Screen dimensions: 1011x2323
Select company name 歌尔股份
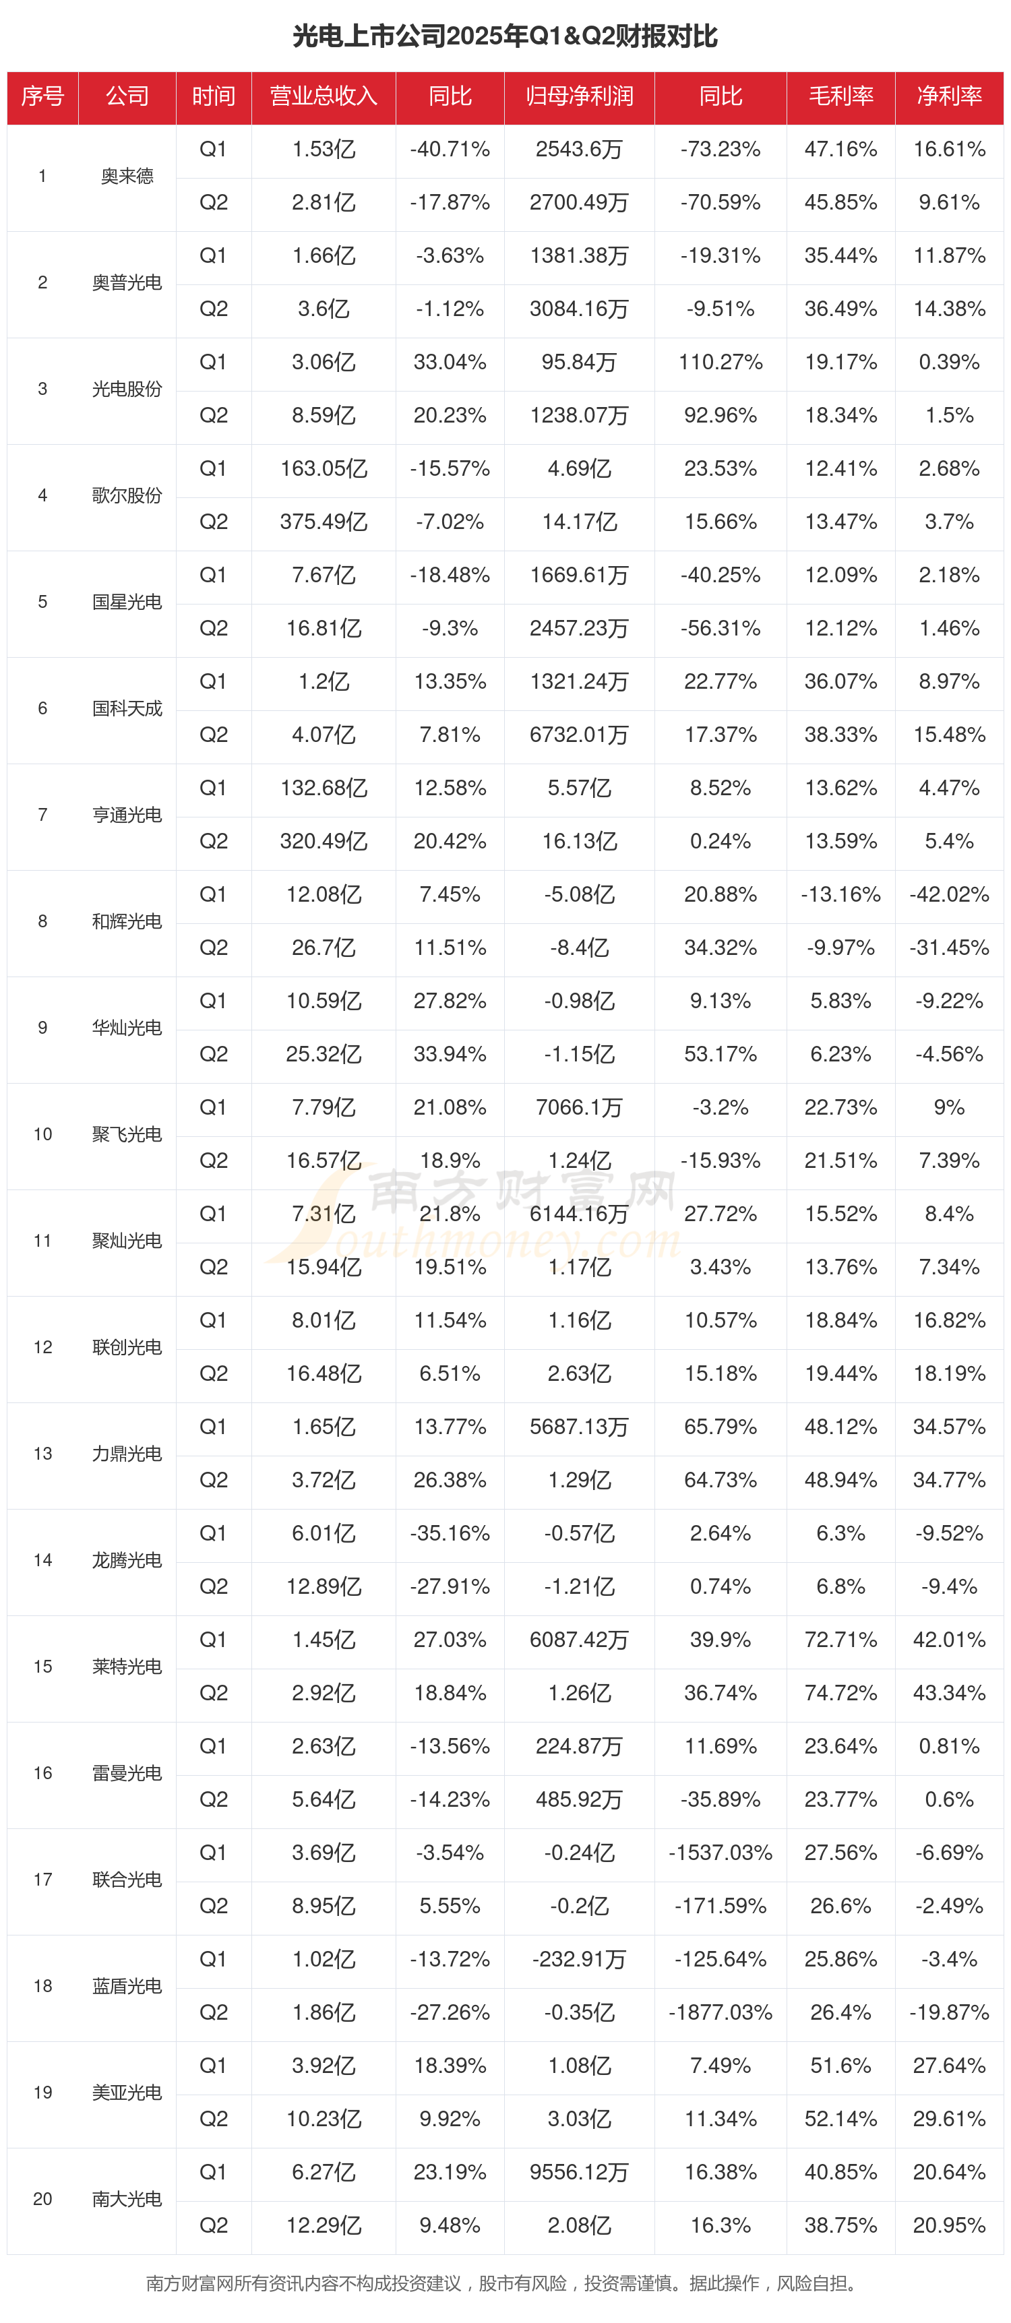click(x=126, y=496)
